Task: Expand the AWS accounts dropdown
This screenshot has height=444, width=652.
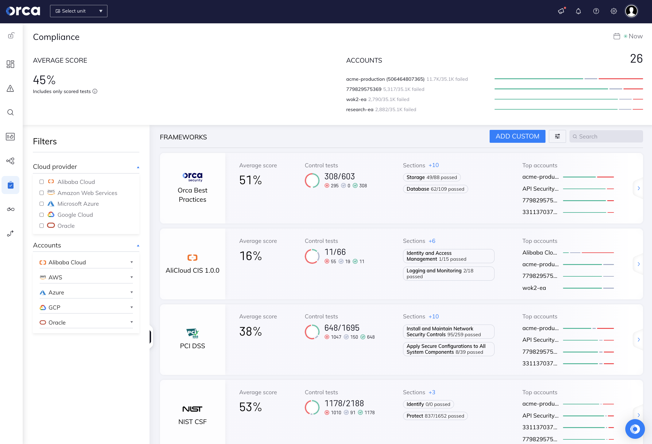Action: 132,277
